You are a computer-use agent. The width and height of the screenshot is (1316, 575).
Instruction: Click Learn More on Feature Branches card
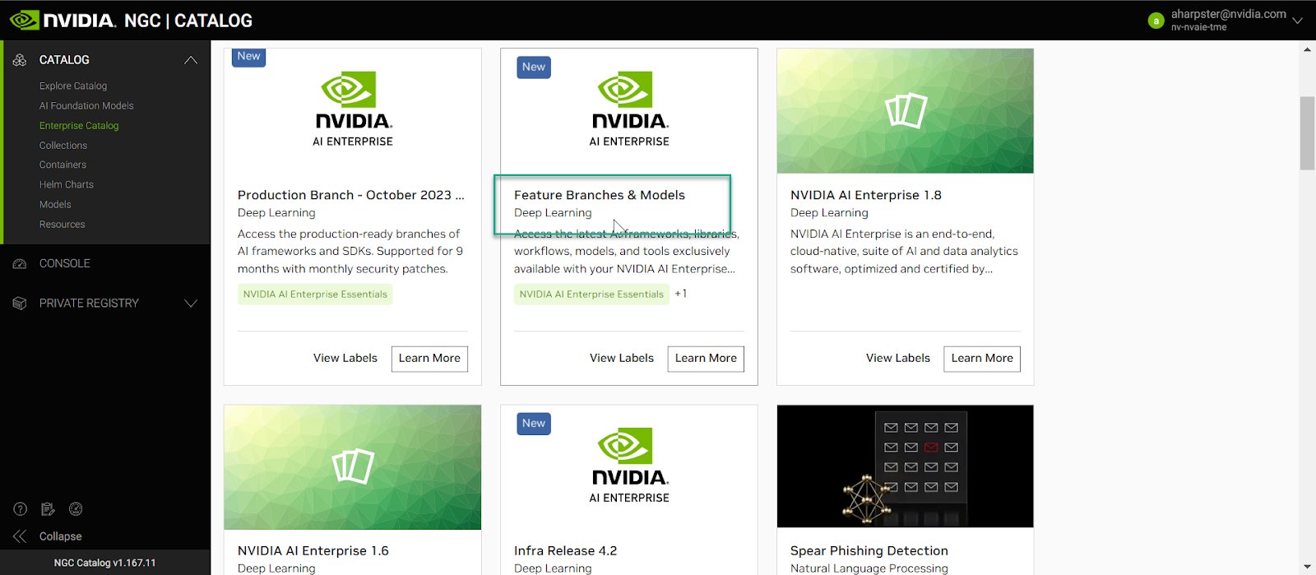(706, 359)
